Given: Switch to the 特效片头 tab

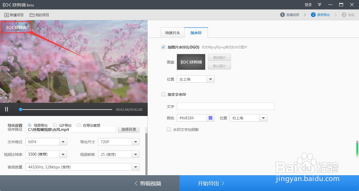Looking at the screenshot, I should [x=173, y=32].
